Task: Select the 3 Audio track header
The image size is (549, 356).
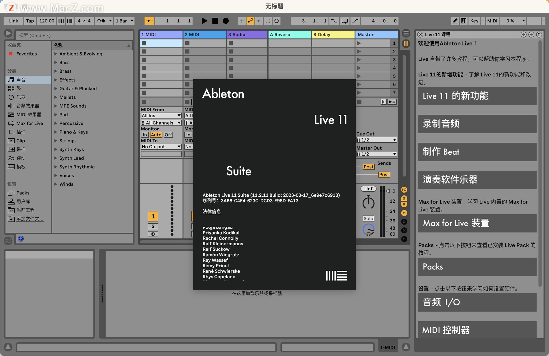Action: (247, 35)
